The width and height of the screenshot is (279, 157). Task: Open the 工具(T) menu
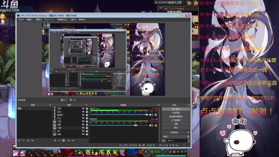pos(73,20)
